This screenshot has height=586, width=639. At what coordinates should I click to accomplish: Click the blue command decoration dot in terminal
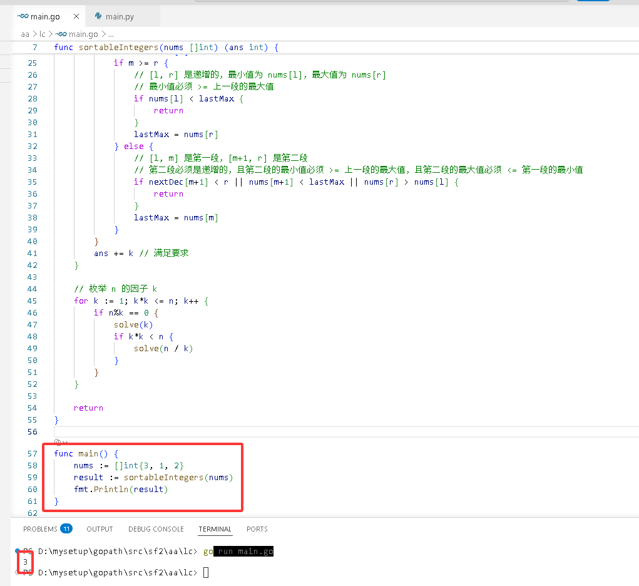(x=17, y=551)
